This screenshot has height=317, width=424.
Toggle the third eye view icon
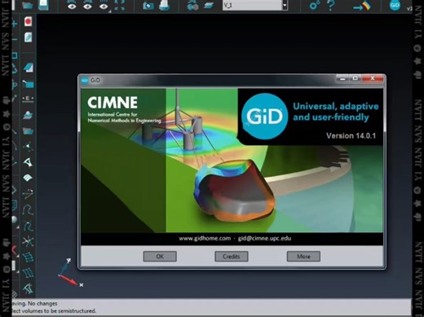pos(104,5)
